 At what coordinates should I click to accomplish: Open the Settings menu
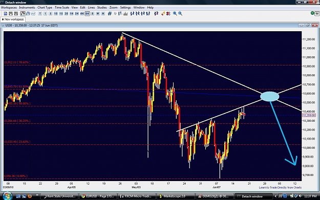click(x=125, y=8)
